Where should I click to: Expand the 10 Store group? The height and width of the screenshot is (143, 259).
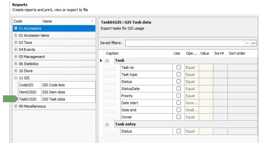[x=16, y=71]
